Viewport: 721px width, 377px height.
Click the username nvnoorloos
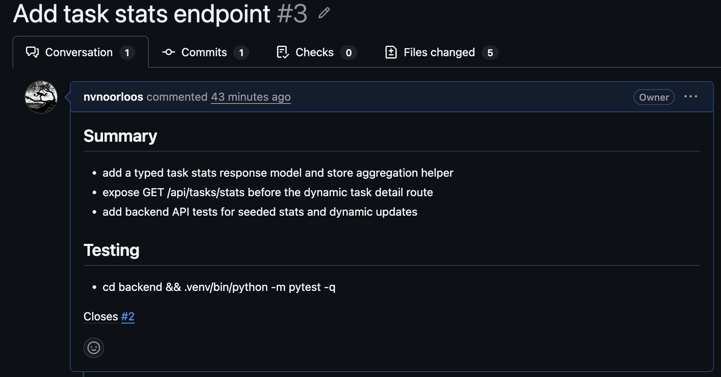pos(114,97)
